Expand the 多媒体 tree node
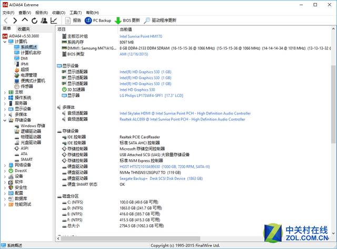The image size is (337, 249). tap(5, 114)
